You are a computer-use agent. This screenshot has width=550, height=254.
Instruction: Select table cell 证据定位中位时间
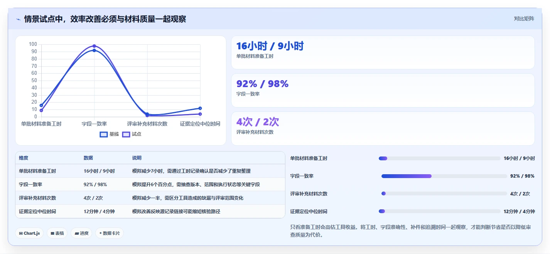37,212
